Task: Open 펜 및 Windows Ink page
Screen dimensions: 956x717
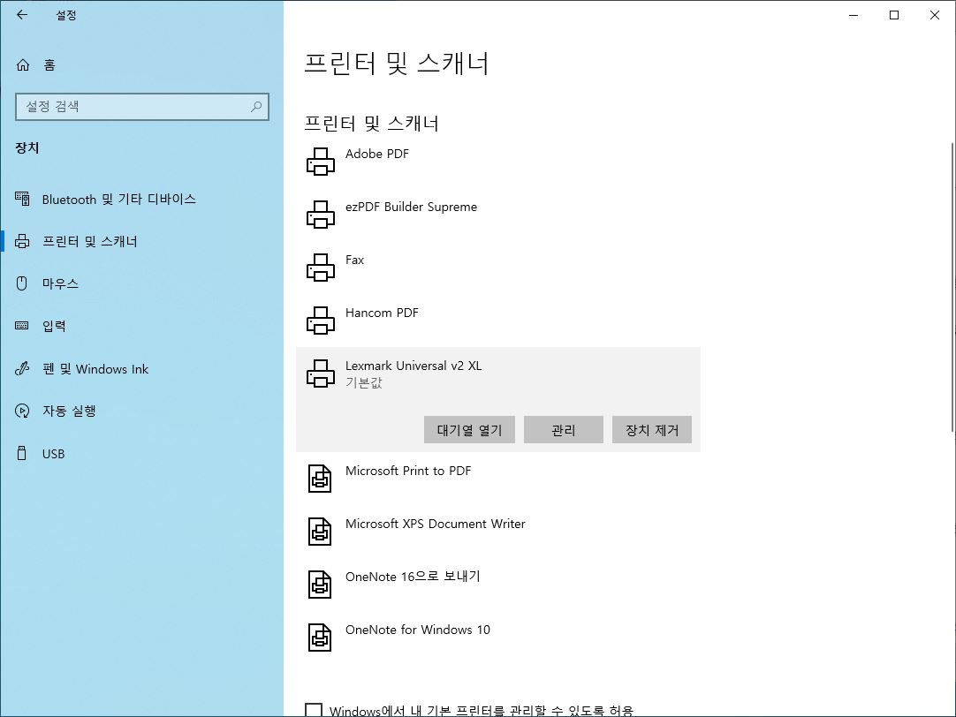Action: click(x=95, y=368)
